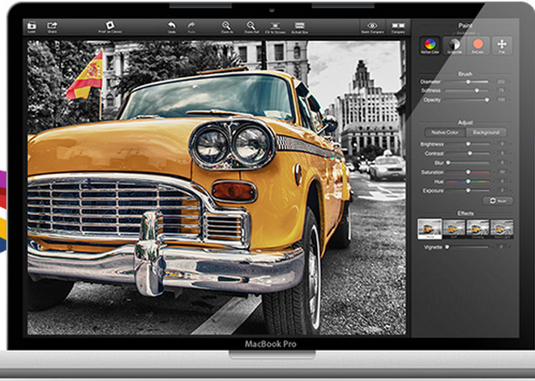Click the Exposure slider handle
Viewport: 535px width, 381px height.
(468, 190)
